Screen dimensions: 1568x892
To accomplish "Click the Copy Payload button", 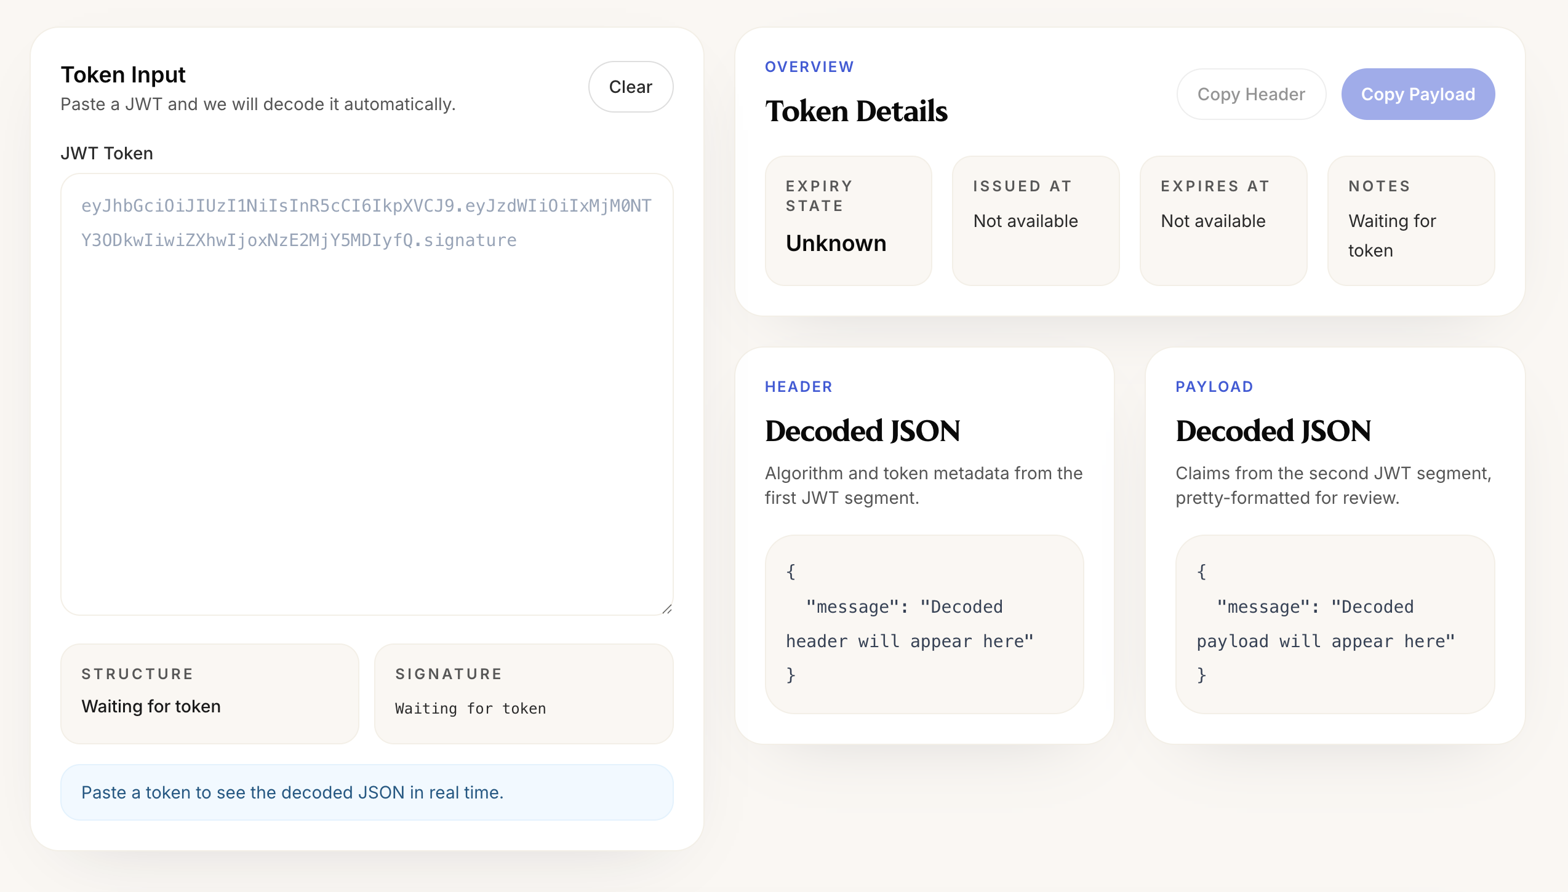I will tap(1418, 94).
